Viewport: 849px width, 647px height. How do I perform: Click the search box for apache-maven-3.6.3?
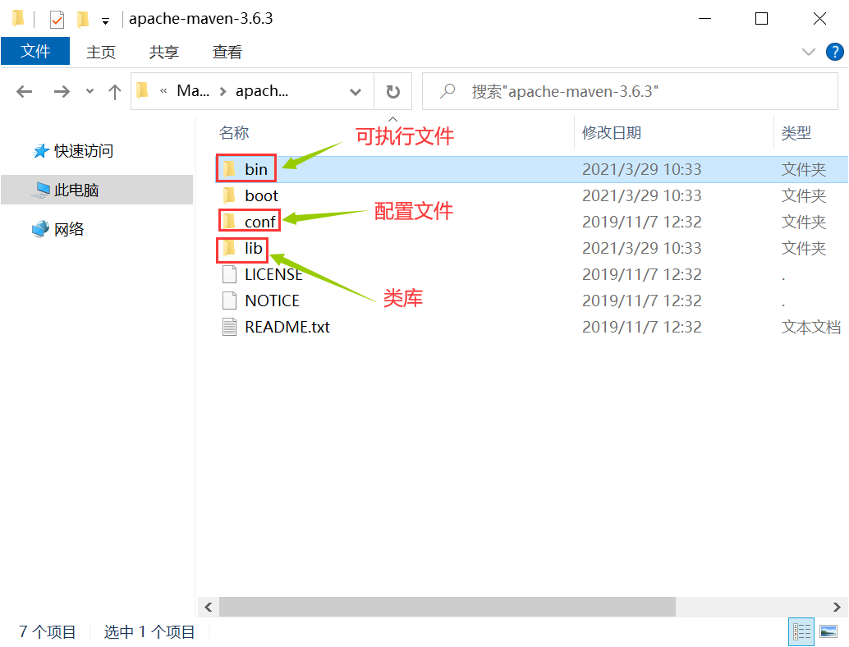pos(630,91)
